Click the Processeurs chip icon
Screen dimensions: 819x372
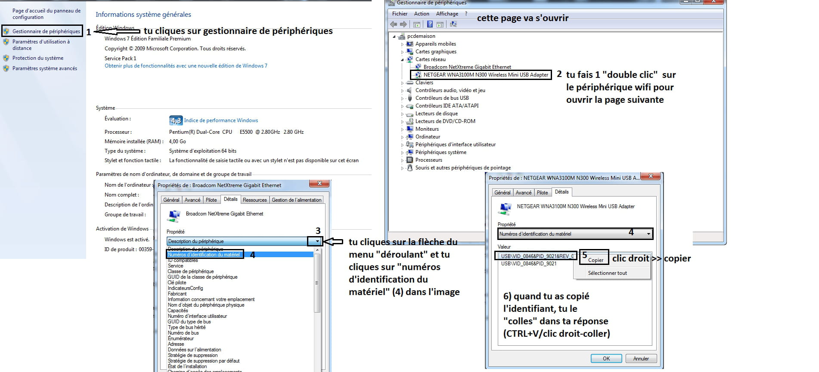click(410, 160)
